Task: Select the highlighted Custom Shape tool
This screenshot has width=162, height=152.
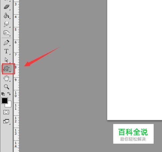Action: (x=7, y=69)
